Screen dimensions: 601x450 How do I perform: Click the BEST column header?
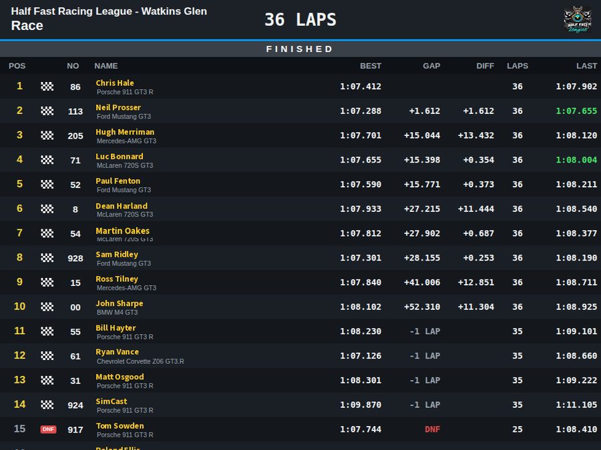click(371, 66)
